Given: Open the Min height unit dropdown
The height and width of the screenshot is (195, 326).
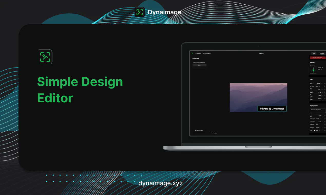Looking at the screenshot, I should 323,95.
